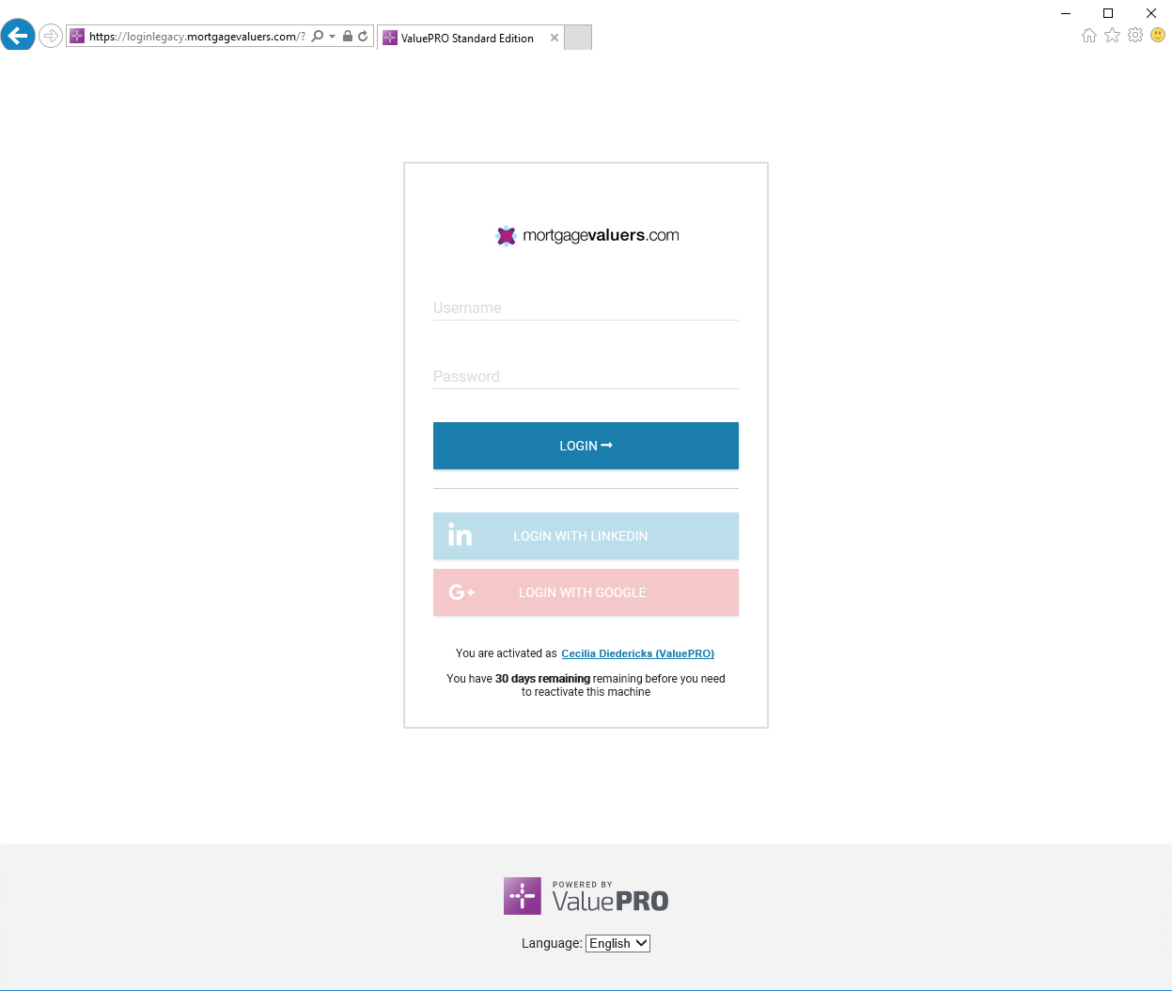Click the browser forward arrow button
This screenshot has width=1172, height=991.
click(x=51, y=36)
